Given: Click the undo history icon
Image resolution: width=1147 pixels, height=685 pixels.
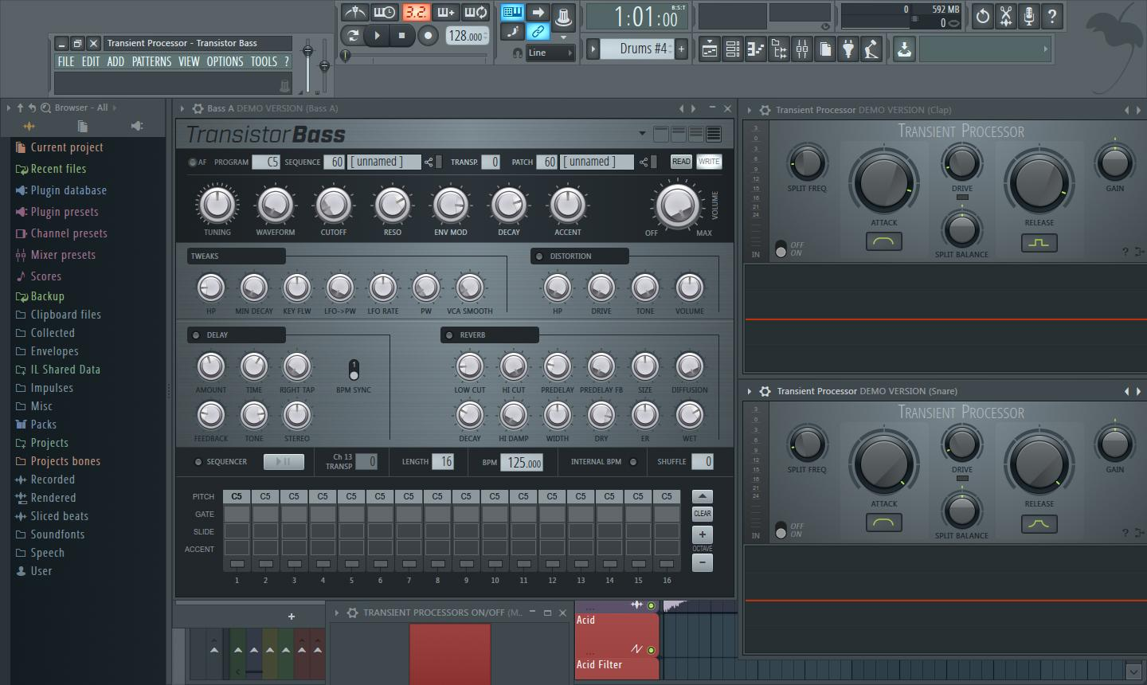Looking at the screenshot, I should [x=983, y=16].
